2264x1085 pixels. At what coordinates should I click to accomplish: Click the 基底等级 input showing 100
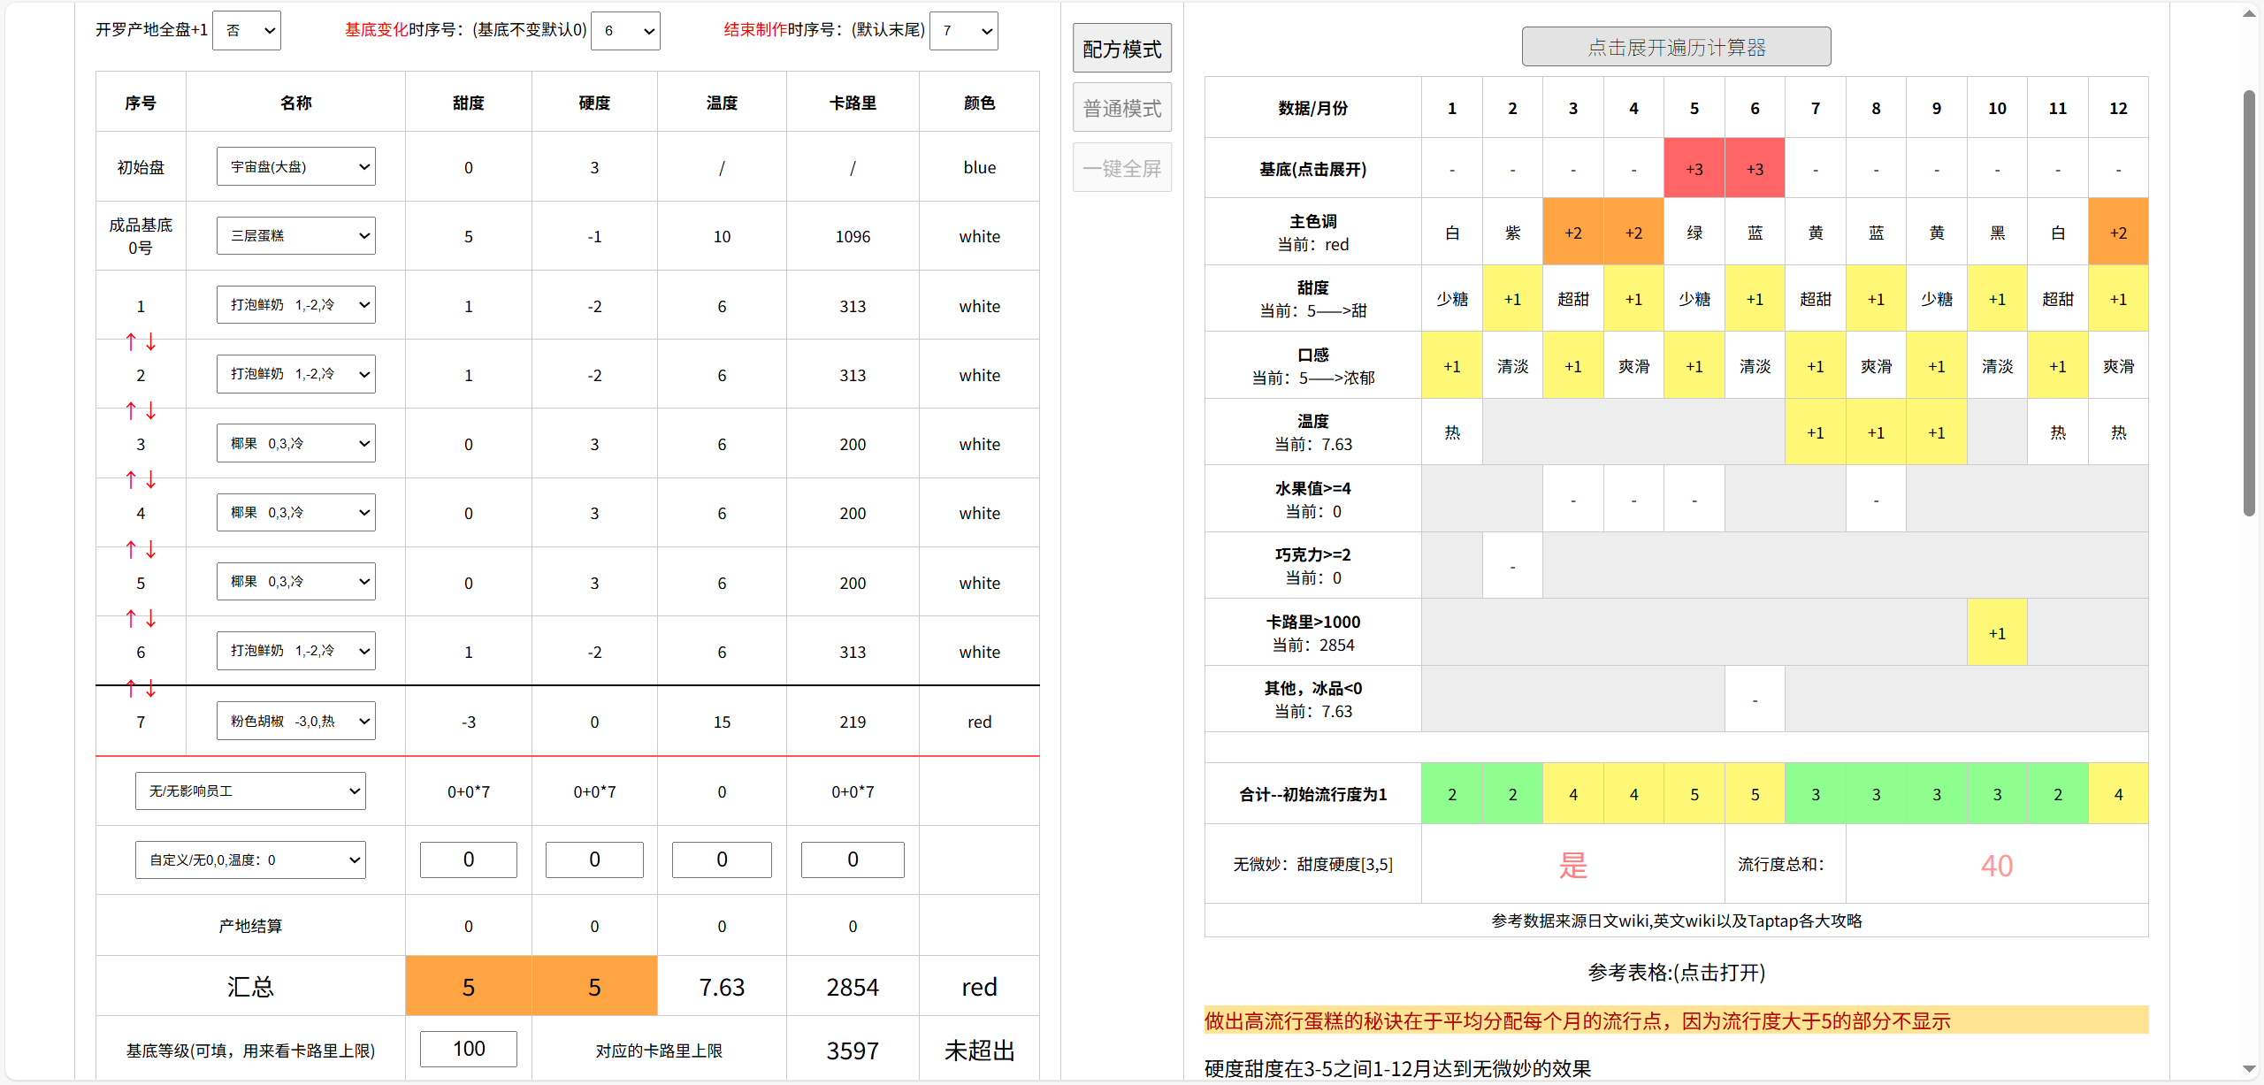(469, 1049)
